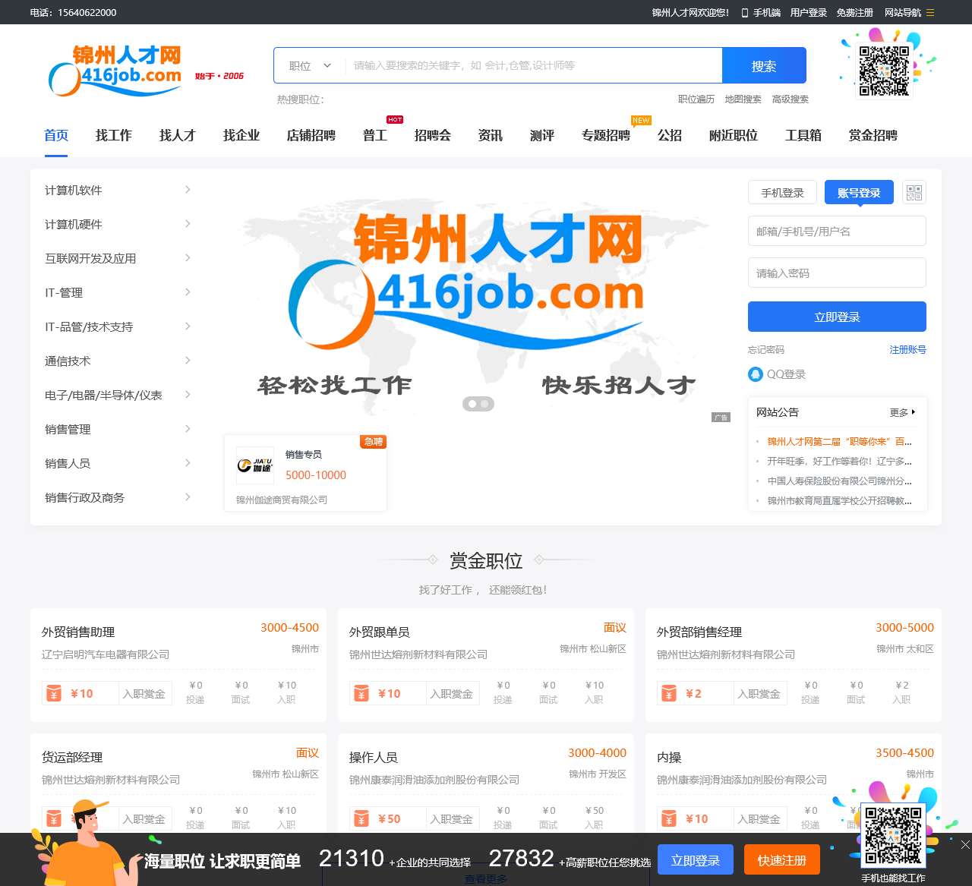Open the 专题招聘 nav item
972x886 pixels.
pos(606,135)
